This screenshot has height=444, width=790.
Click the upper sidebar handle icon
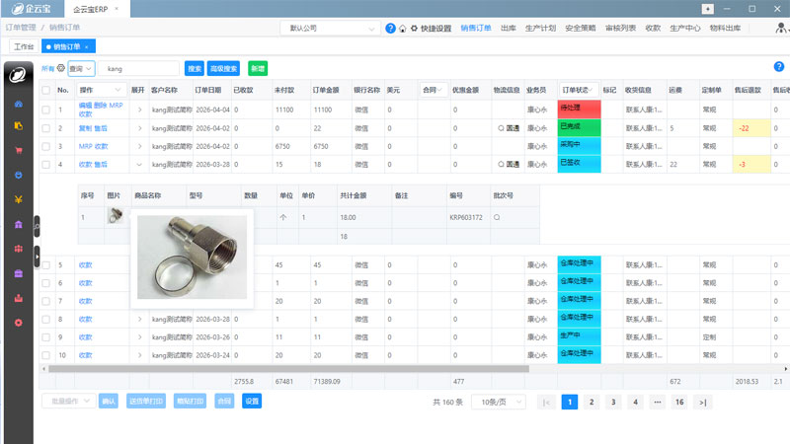click(x=37, y=227)
